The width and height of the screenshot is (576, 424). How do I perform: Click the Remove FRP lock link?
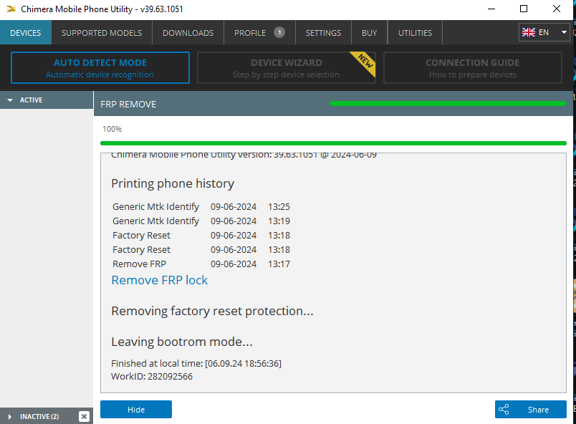tap(160, 280)
